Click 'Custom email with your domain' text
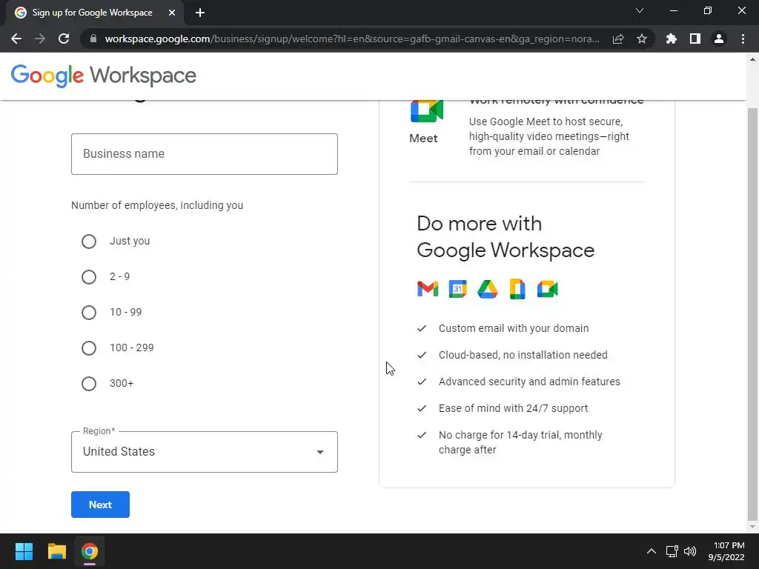This screenshot has height=569, width=759. tap(514, 328)
